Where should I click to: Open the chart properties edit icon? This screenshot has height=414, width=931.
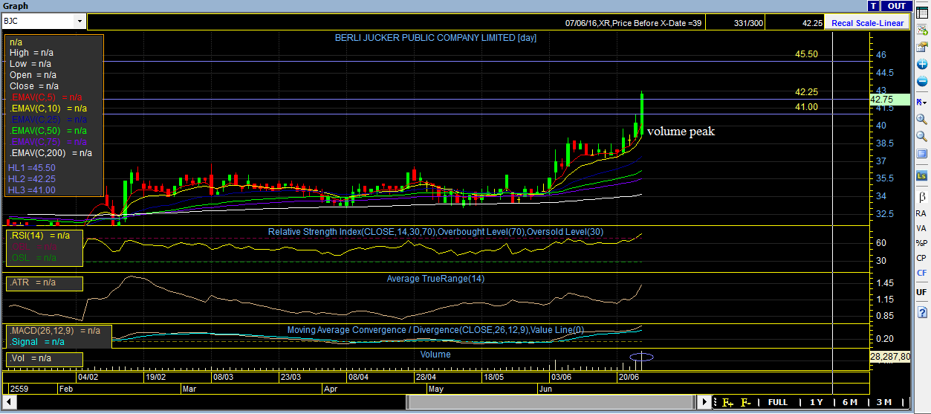click(x=921, y=46)
